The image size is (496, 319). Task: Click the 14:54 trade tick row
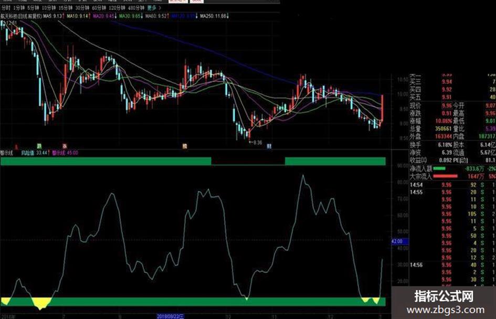click(x=452, y=185)
